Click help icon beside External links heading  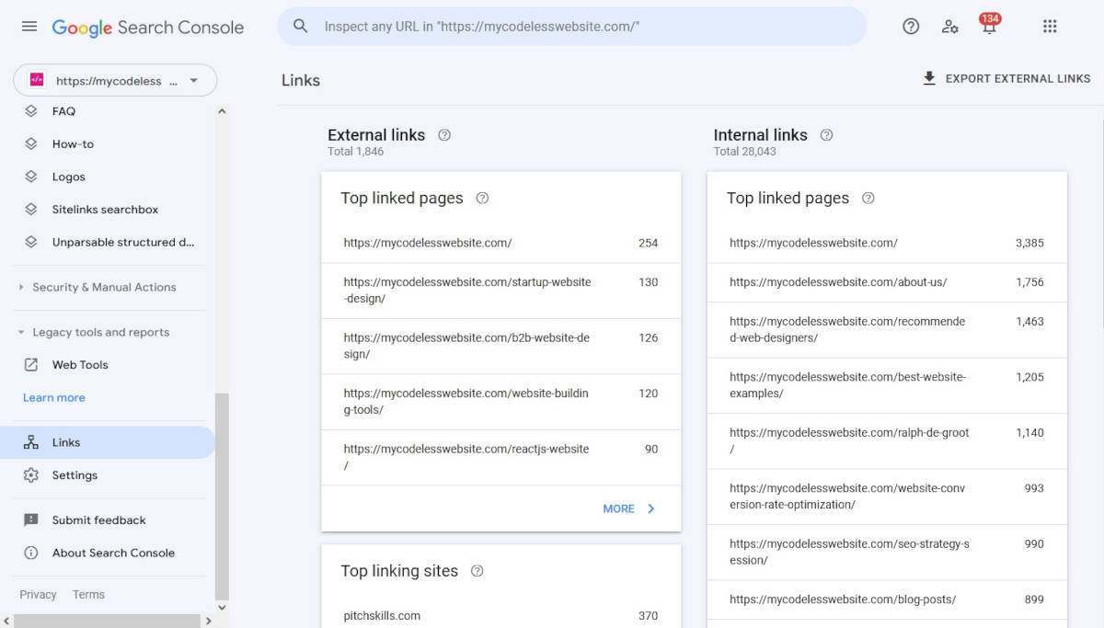tap(444, 135)
